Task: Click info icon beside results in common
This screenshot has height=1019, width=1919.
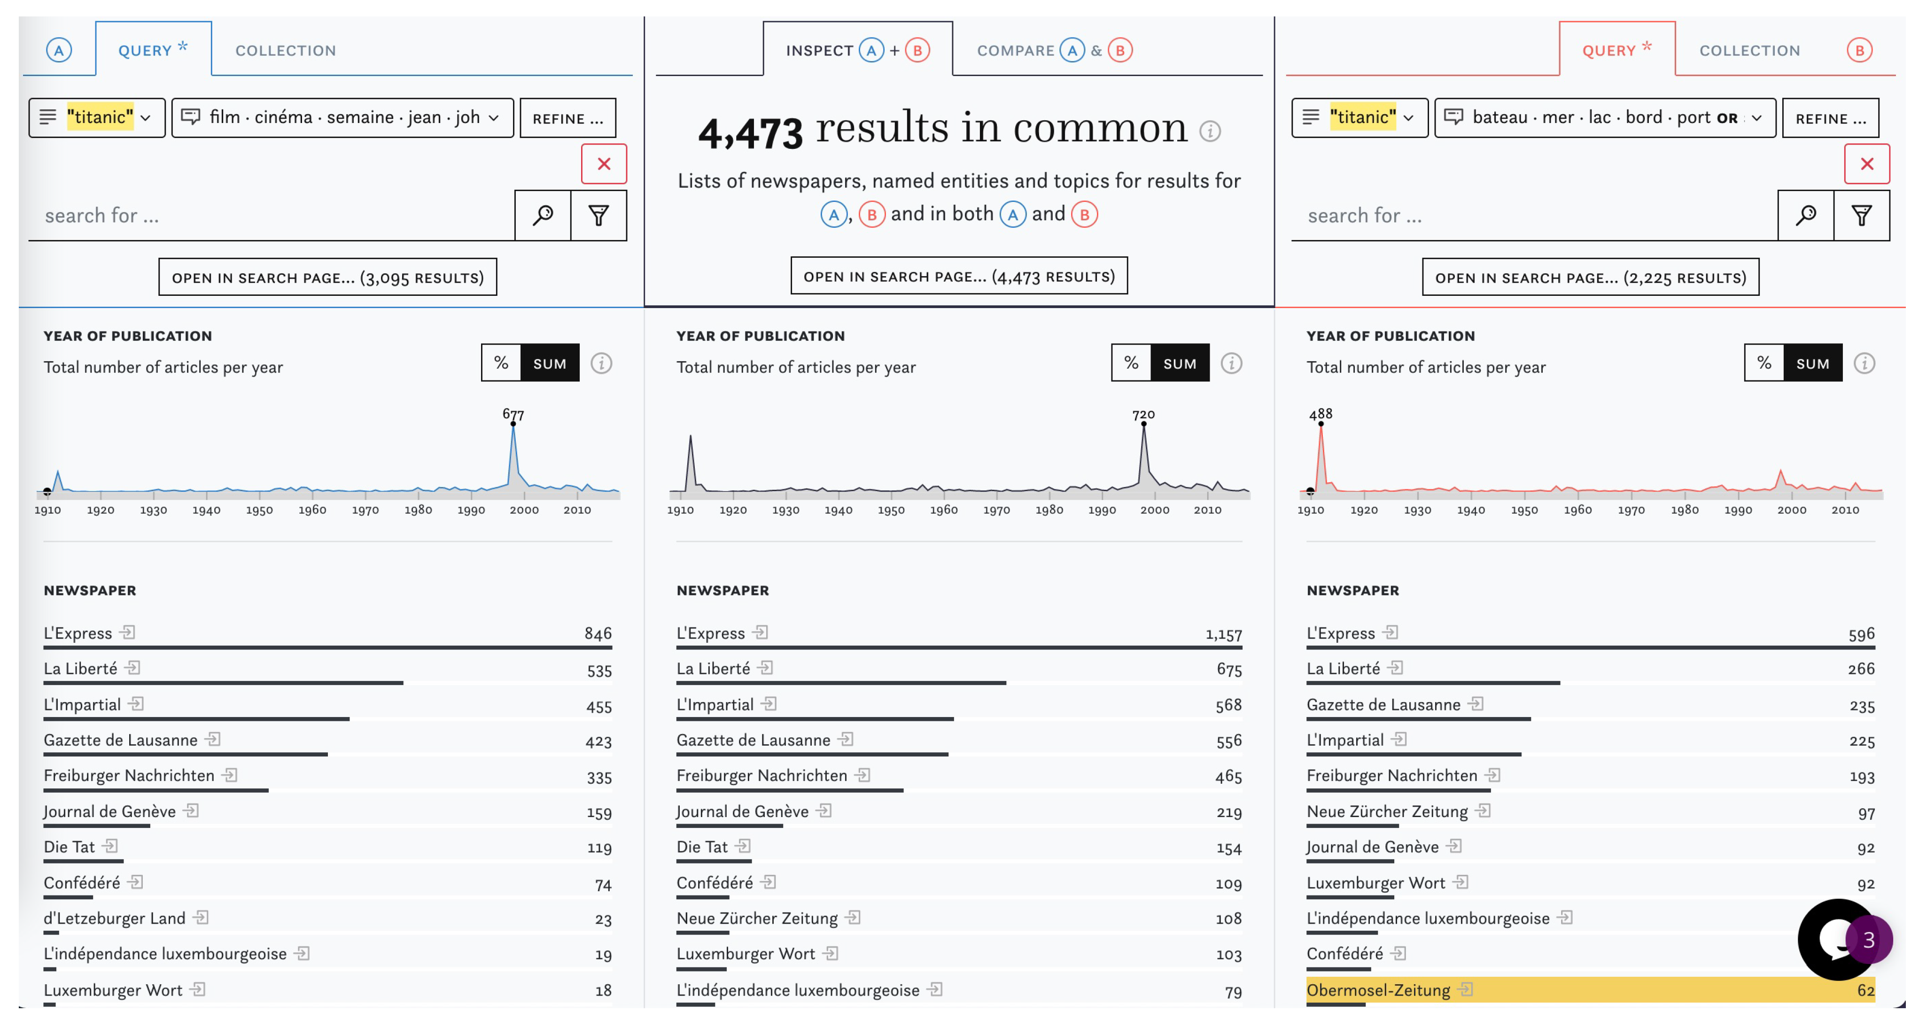Action: pyautogui.click(x=1210, y=132)
